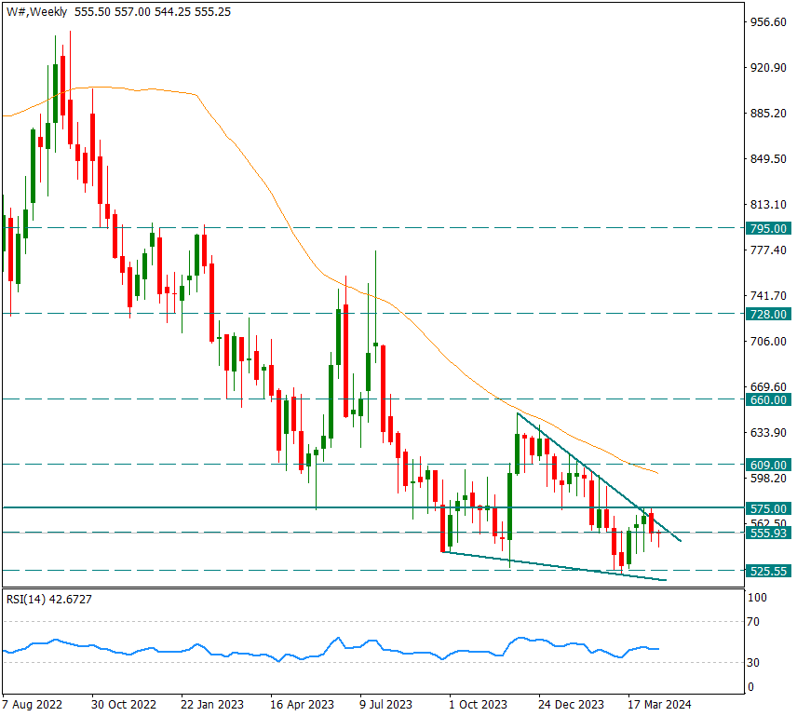Screen dimensions: 797x716
Task: Click the 7 Aug 2022 date label
Action: click(x=32, y=704)
